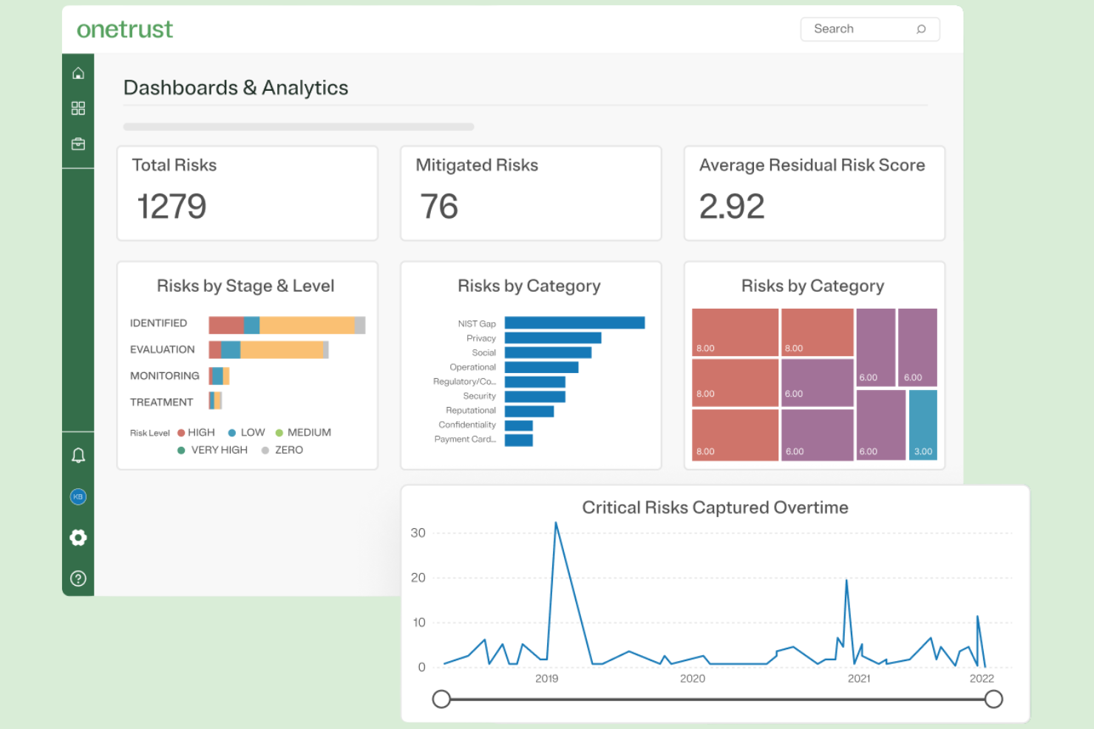
Task: Click the search magnifier icon
Action: tap(921, 29)
